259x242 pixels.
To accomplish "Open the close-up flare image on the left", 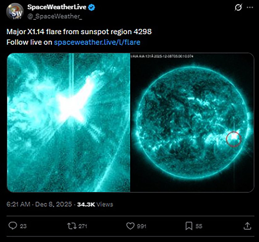I will (x=68, y=123).
